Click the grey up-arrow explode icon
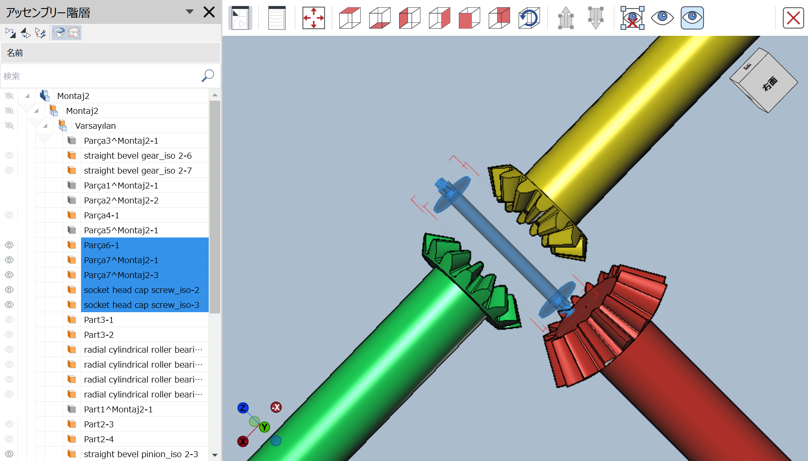The height and width of the screenshot is (461, 808). click(566, 18)
